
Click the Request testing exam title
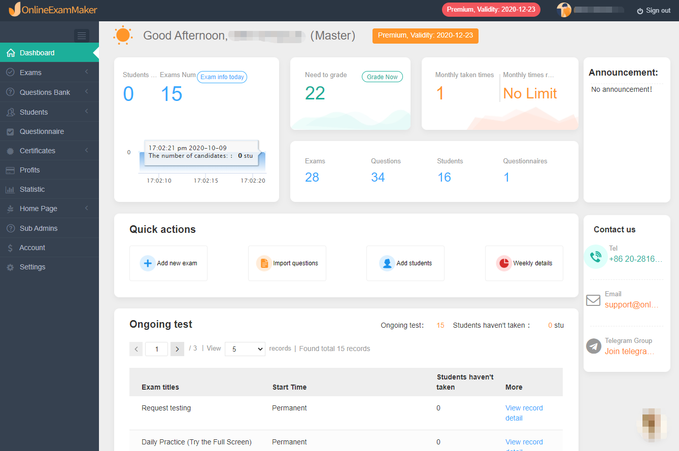166,408
